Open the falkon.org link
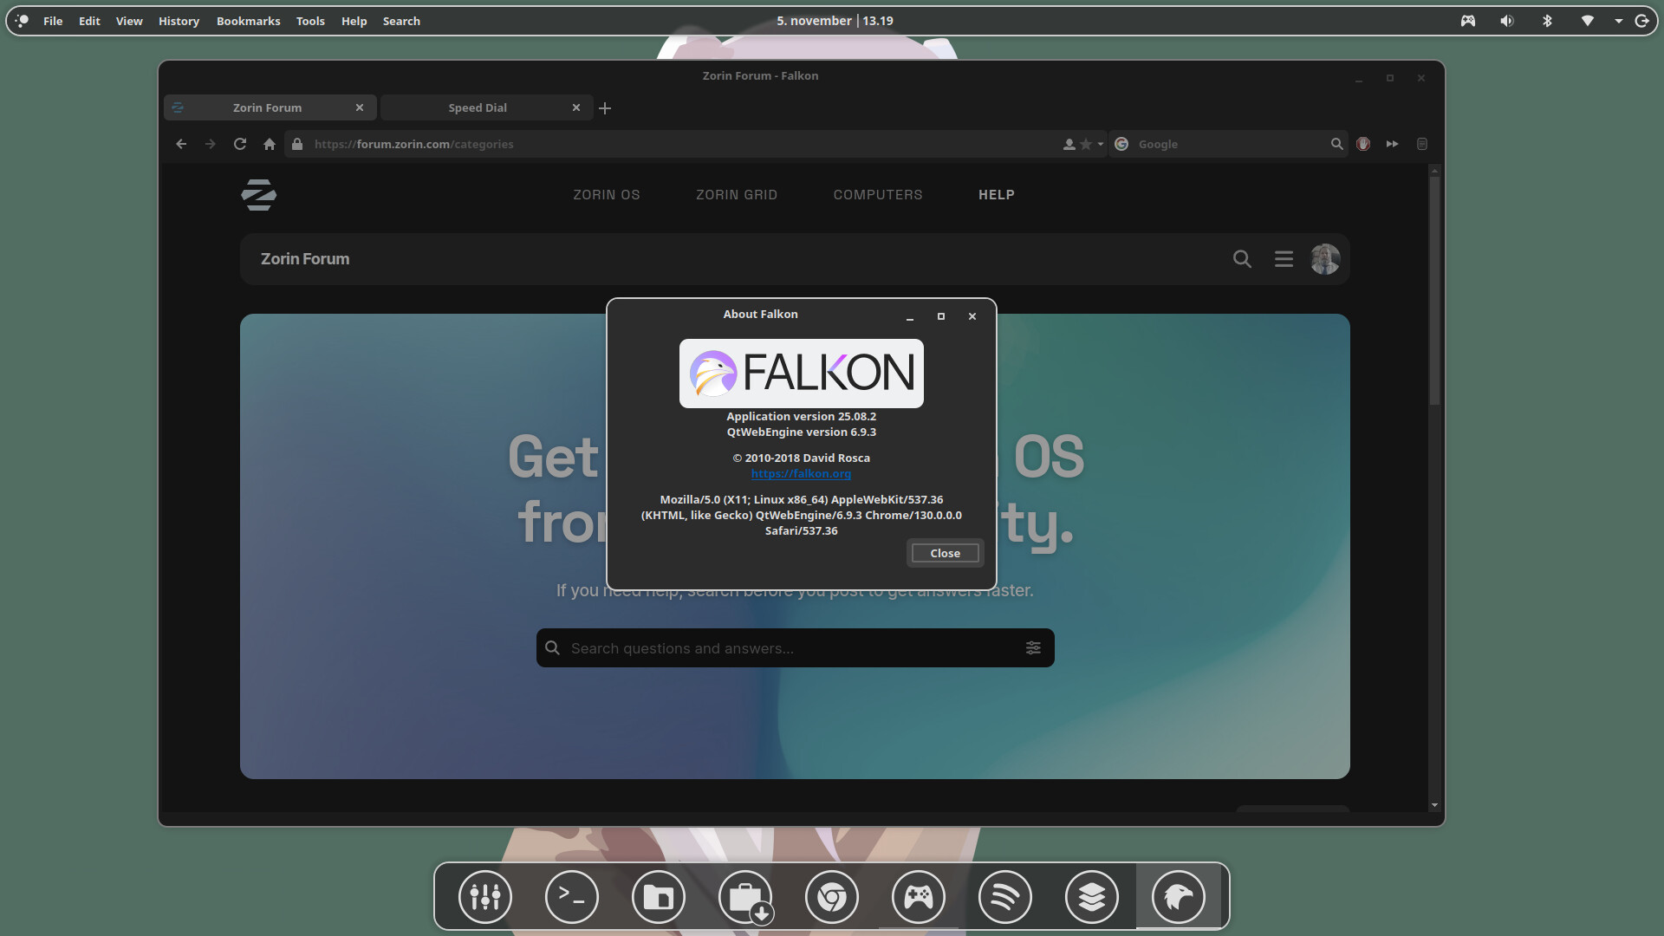Viewport: 1664px width, 936px height. click(801, 473)
